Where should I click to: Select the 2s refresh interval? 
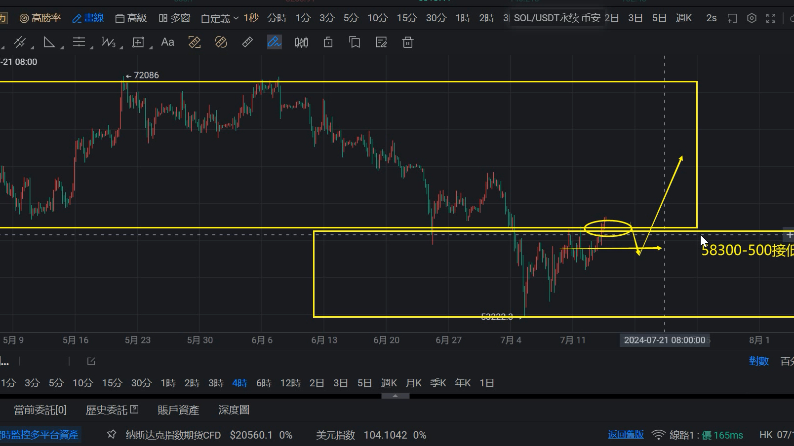[x=712, y=18]
